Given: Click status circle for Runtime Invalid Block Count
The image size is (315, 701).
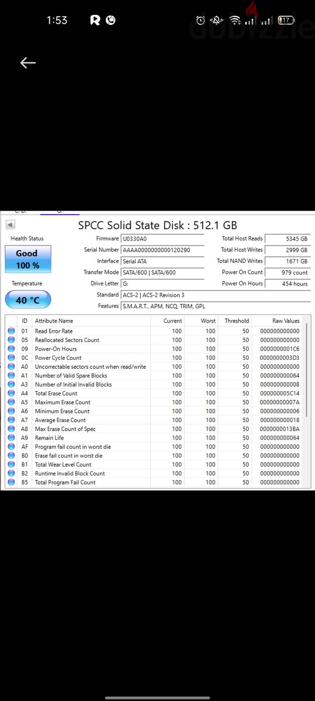Looking at the screenshot, I should (x=11, y=473).
